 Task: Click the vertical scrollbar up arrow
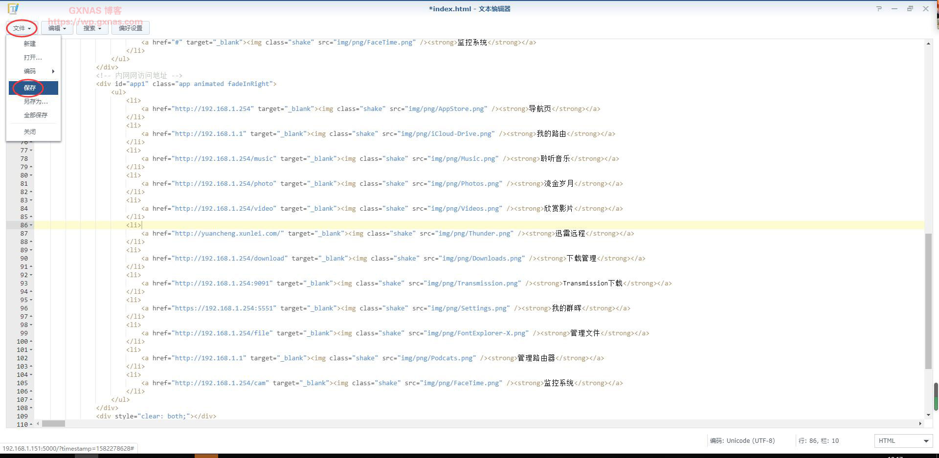928,44
